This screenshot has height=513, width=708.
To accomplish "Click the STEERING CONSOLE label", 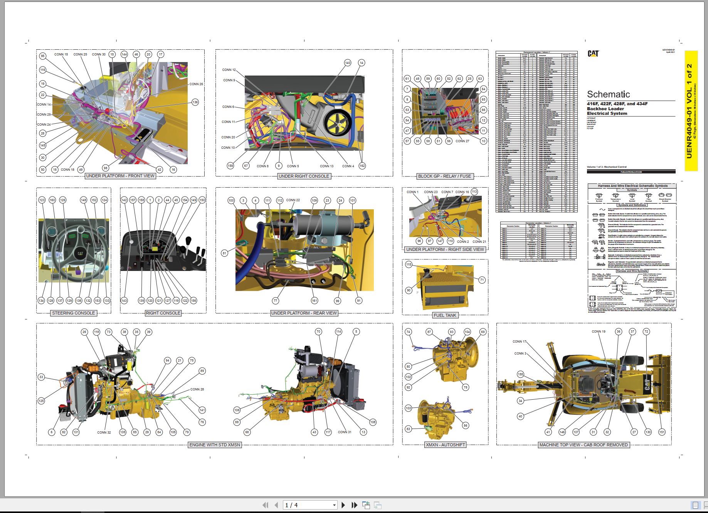I will (73, 313).
